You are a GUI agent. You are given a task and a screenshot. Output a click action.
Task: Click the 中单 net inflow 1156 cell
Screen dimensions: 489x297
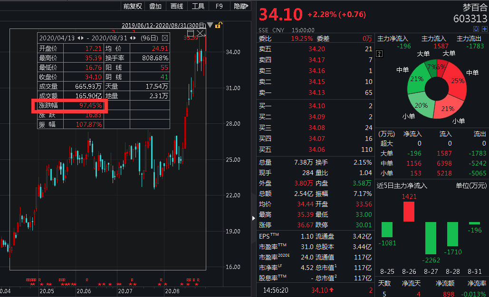point(414,163)
